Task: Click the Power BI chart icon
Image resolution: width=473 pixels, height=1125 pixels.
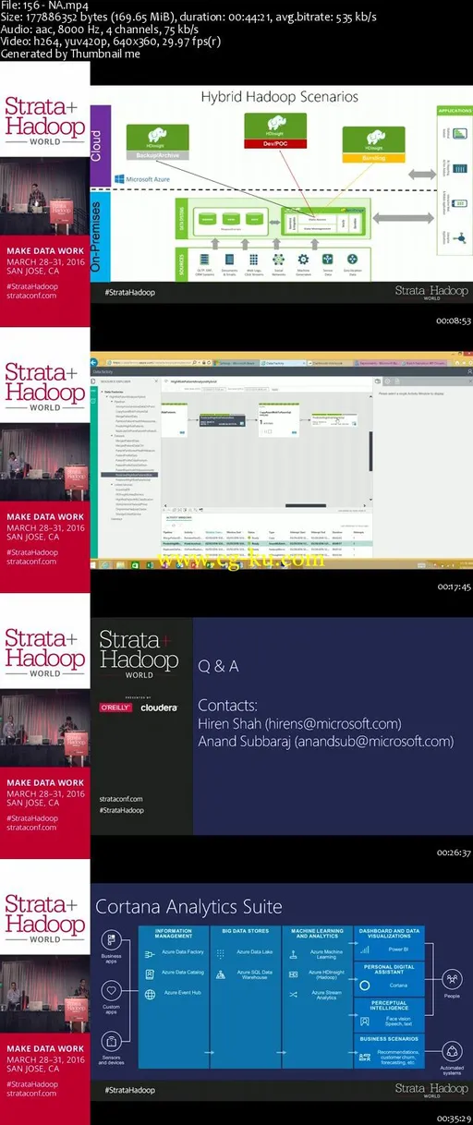Action: 367,950
